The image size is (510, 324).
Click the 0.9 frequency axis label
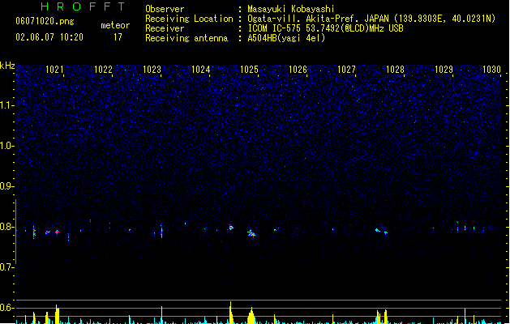7,186
